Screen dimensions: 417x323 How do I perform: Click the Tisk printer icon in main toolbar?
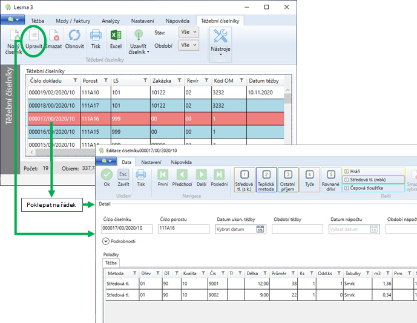[96, 36]
